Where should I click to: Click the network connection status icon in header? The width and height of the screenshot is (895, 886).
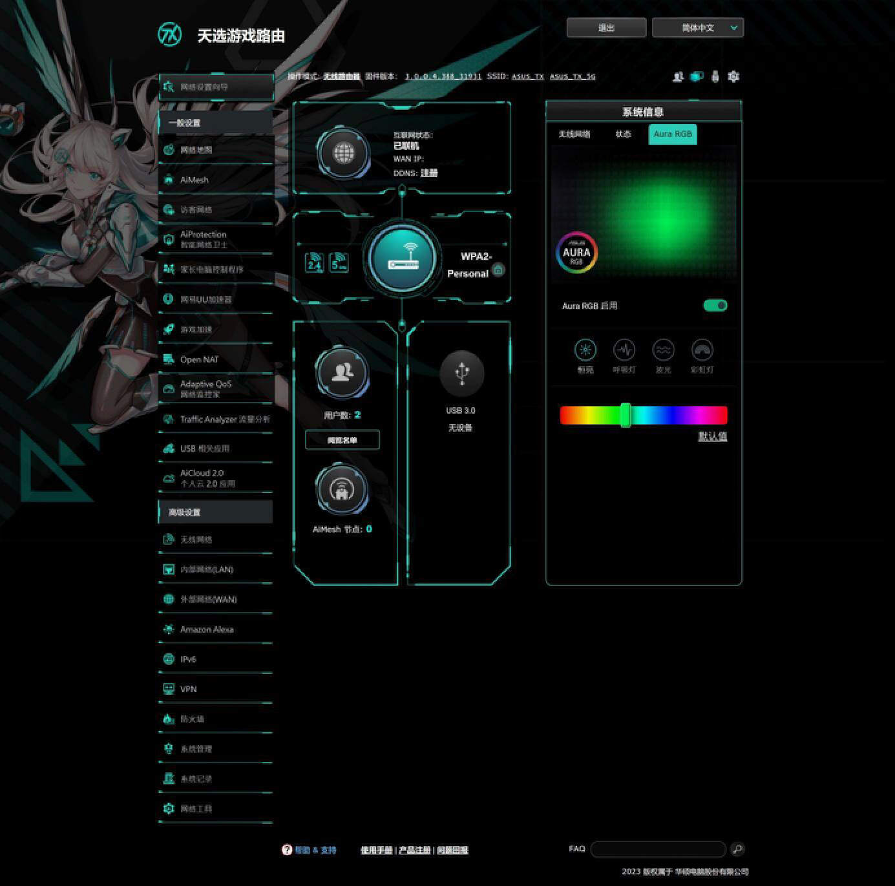tap(697, 76)
